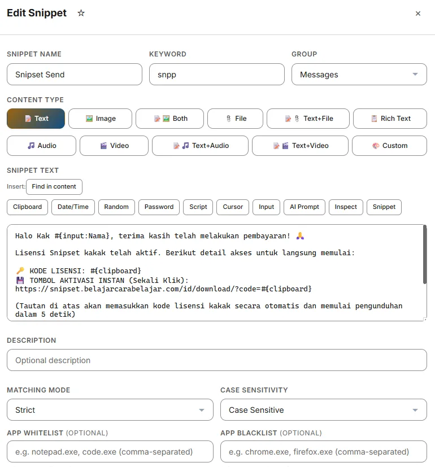This screenshot has width=435, height=467.
Task: Pick Video content type
Action: (x=114, y=146)
